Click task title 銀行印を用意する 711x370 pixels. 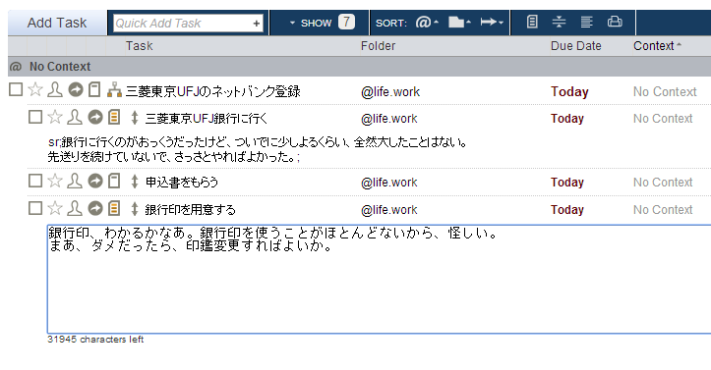[x=191, y=209]
